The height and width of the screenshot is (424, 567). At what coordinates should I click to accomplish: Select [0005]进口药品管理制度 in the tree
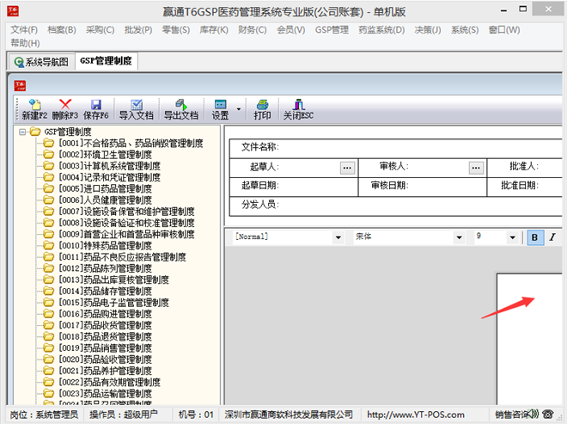[x=105, y=188]
